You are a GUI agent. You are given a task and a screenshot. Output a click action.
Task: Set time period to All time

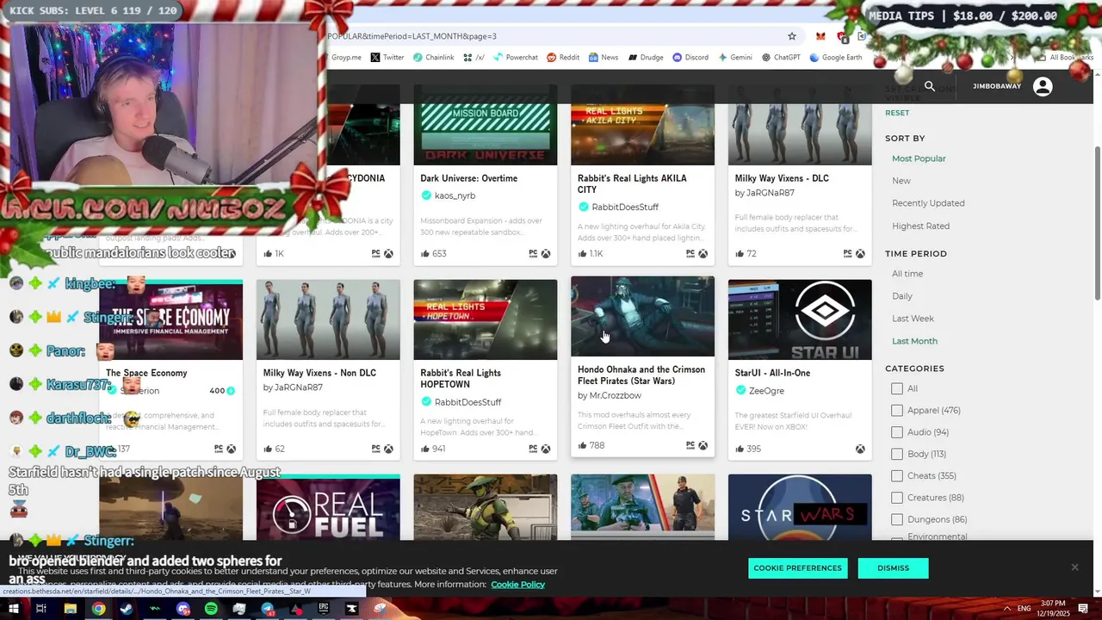click(x=907, y=274)
